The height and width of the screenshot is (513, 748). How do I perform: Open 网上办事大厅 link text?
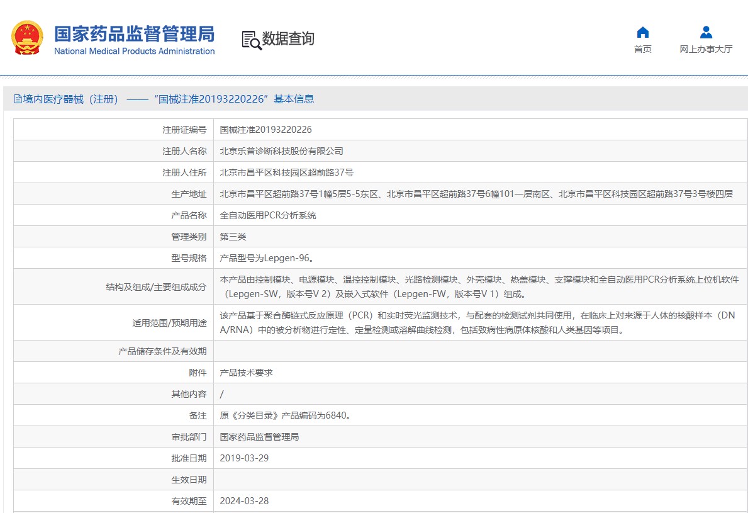click(x=706, y=49)
